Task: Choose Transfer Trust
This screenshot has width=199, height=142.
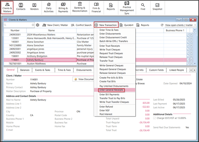Action: [106, 61]
